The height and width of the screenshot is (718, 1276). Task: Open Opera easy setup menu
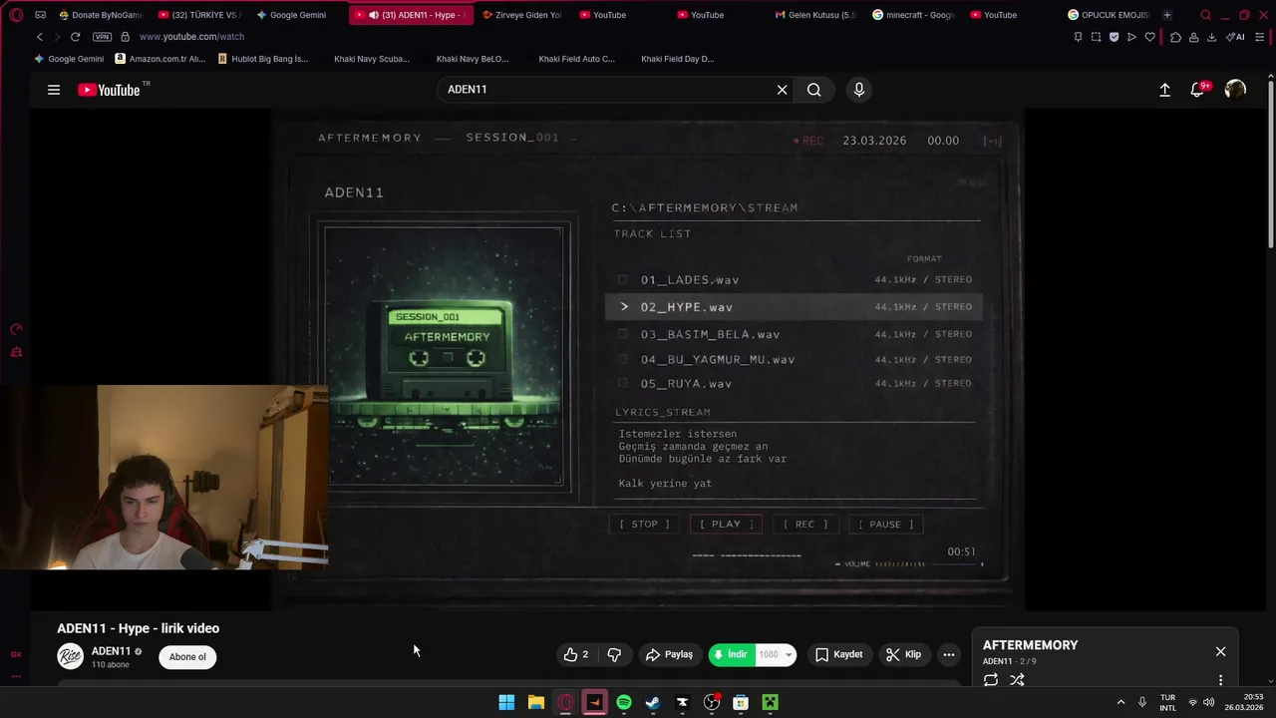(1261, 37)
